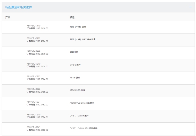The image size is (196, 136).
Task: Click the 调频（广播）MPX 偏差测量 description
Action: [x=81, y=40]
